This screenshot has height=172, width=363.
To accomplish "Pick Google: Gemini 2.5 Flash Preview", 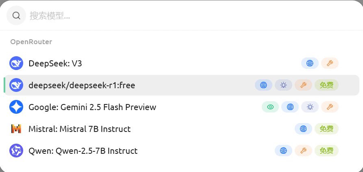I will [92, 107].
